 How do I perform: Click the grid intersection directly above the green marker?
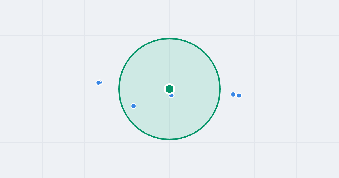169,71
